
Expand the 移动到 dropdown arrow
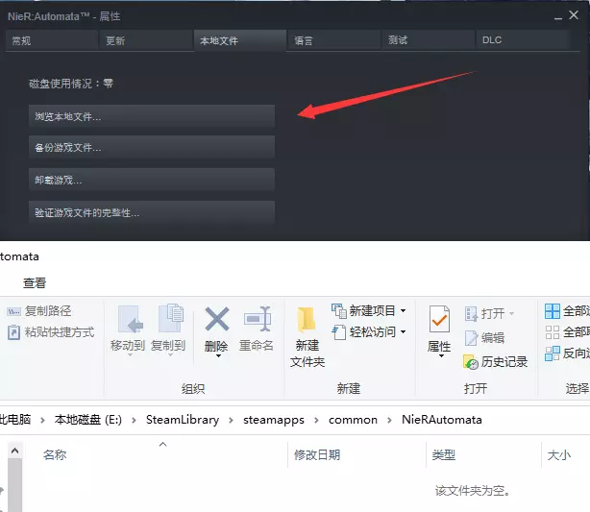(x=130, y=355)
